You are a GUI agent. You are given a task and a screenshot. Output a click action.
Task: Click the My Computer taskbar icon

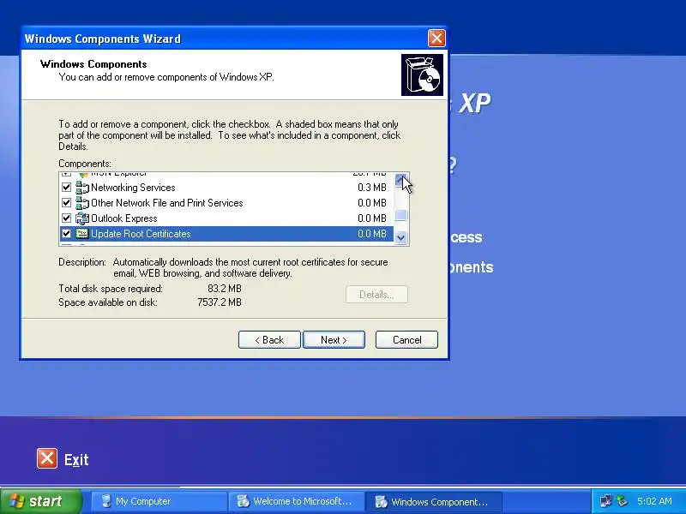105,501
